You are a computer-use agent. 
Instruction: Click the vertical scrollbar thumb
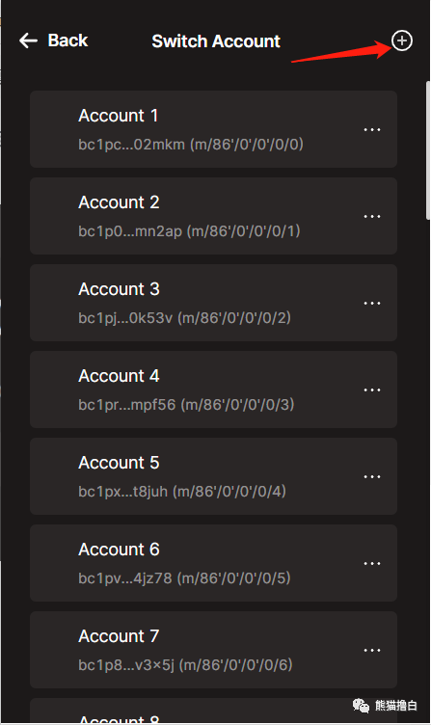[428, 150]
